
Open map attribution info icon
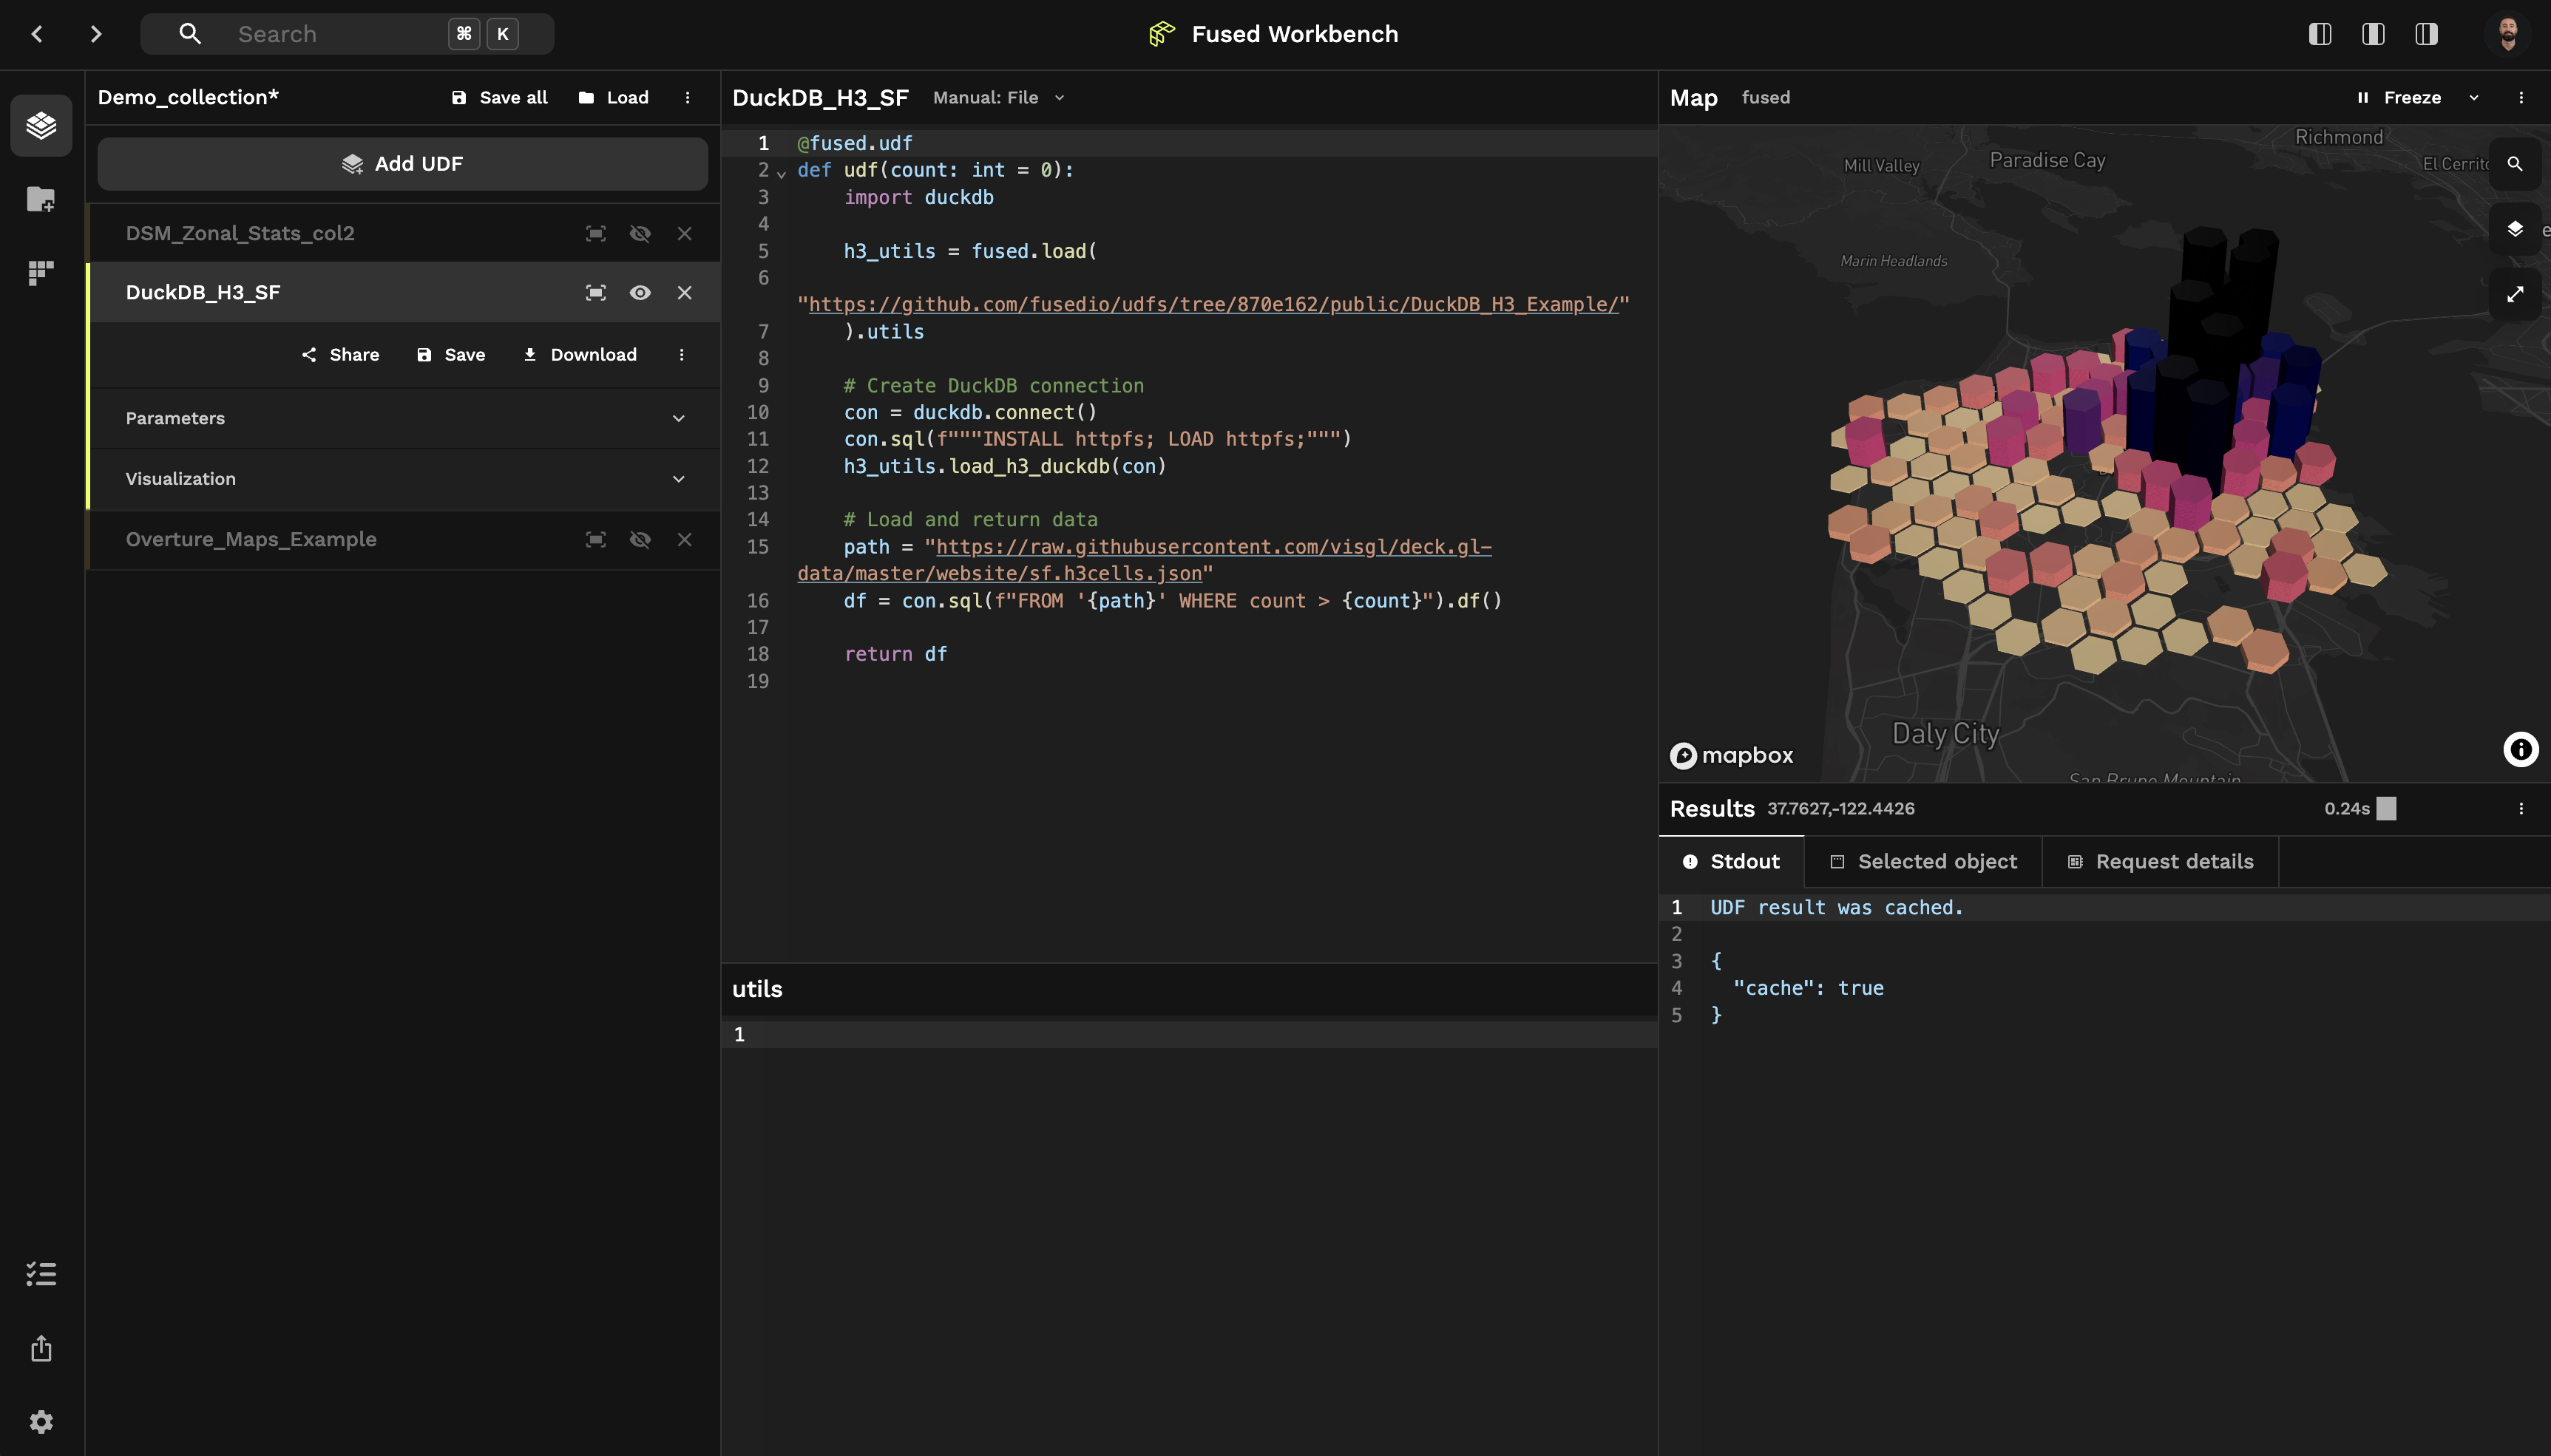point(2521,749)
